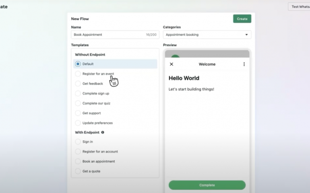Choose the Book an appointment template
Screen dimensions: 310x193
point(78,161)
